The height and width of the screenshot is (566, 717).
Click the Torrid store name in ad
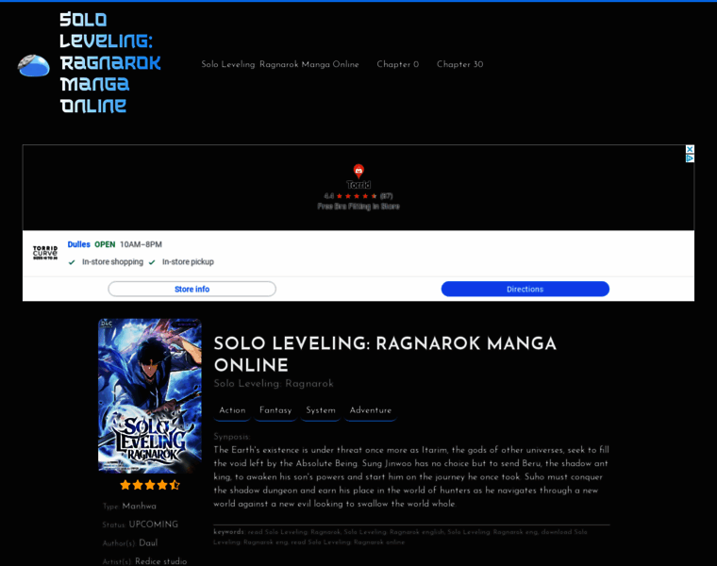358,185
